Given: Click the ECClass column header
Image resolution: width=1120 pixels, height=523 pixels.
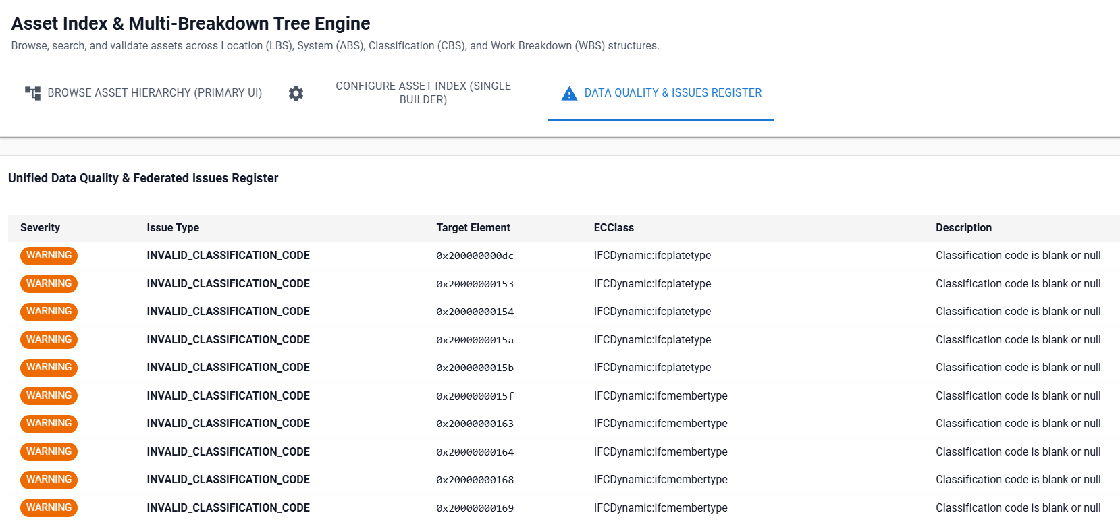Looking at the screenshot, I should pos(614,228).
